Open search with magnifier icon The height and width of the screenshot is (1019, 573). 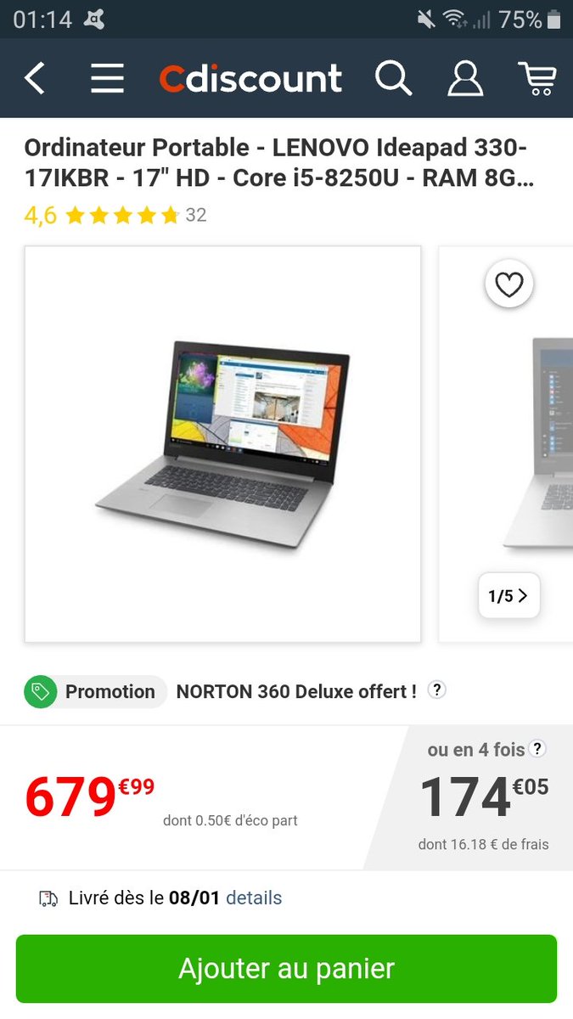[x=393, y=78]
